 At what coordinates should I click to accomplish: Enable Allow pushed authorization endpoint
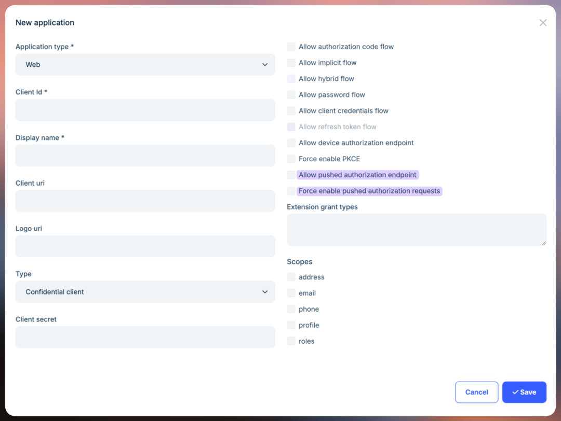(x=291, y=175)
